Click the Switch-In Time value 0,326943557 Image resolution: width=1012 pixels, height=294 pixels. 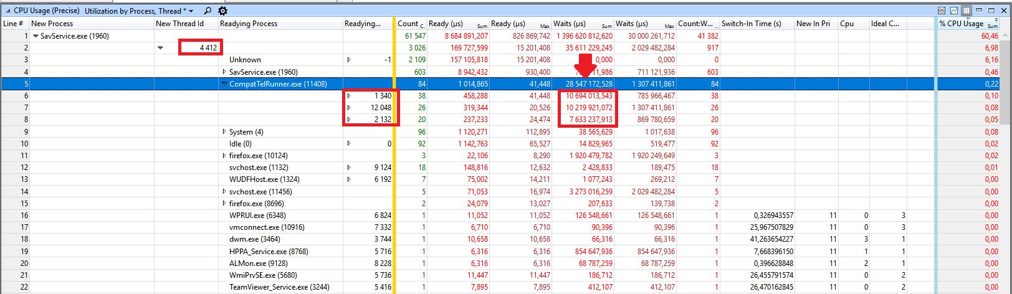pos(773,216)
